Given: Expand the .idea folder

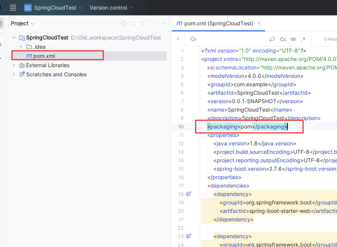Looking at the screenshot, I should 21,47.
